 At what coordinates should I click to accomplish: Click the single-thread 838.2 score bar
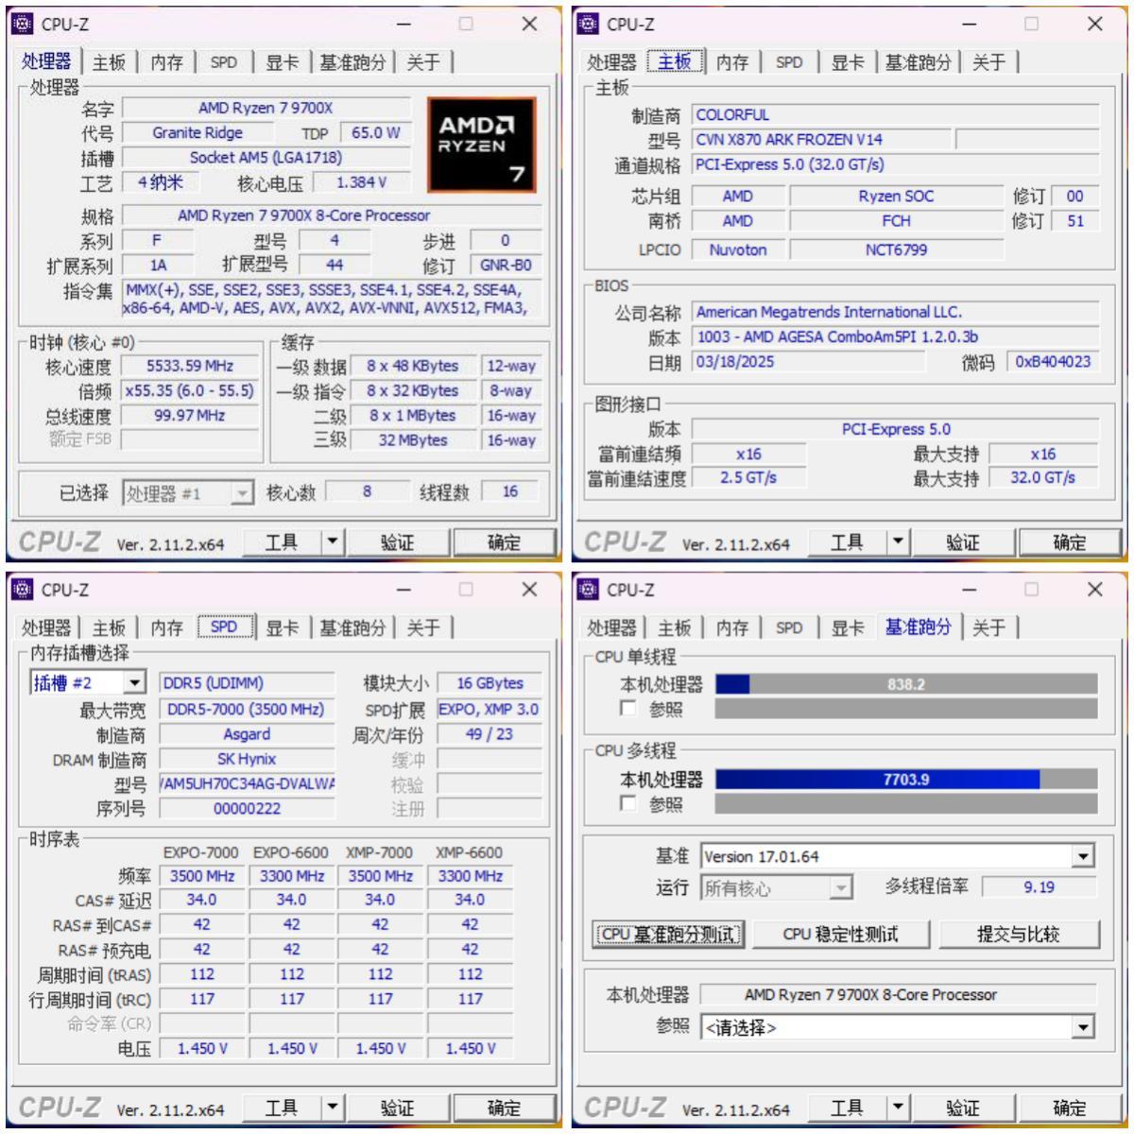point(906,683)
